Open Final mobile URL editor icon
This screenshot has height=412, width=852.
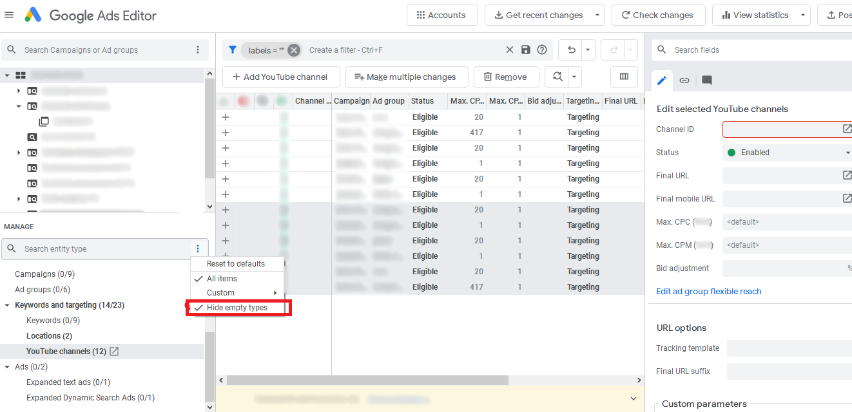847,198
